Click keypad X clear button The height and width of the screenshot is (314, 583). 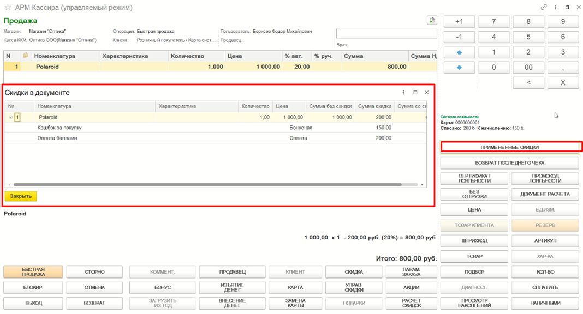pyautogui.click(x=563, y=83)
